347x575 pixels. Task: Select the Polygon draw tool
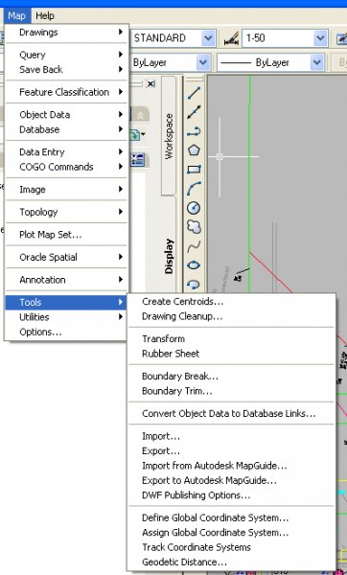tap(194, 150)
